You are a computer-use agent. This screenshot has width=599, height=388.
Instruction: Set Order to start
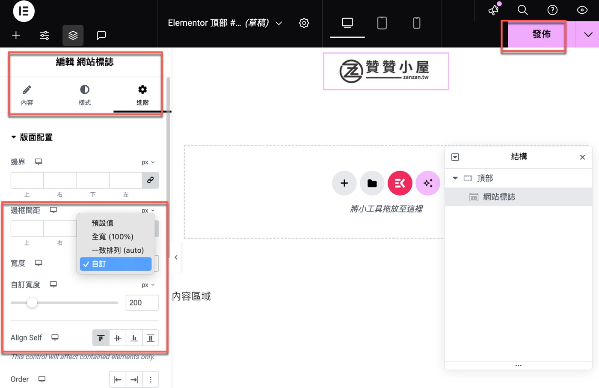click(x=118, y=379)
